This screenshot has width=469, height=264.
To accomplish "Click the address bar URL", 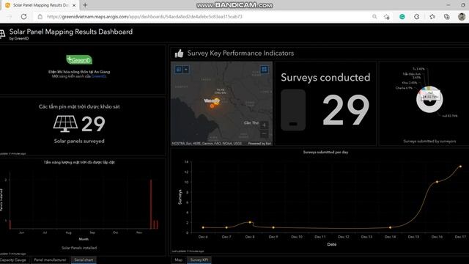I will tap(145, 16).
